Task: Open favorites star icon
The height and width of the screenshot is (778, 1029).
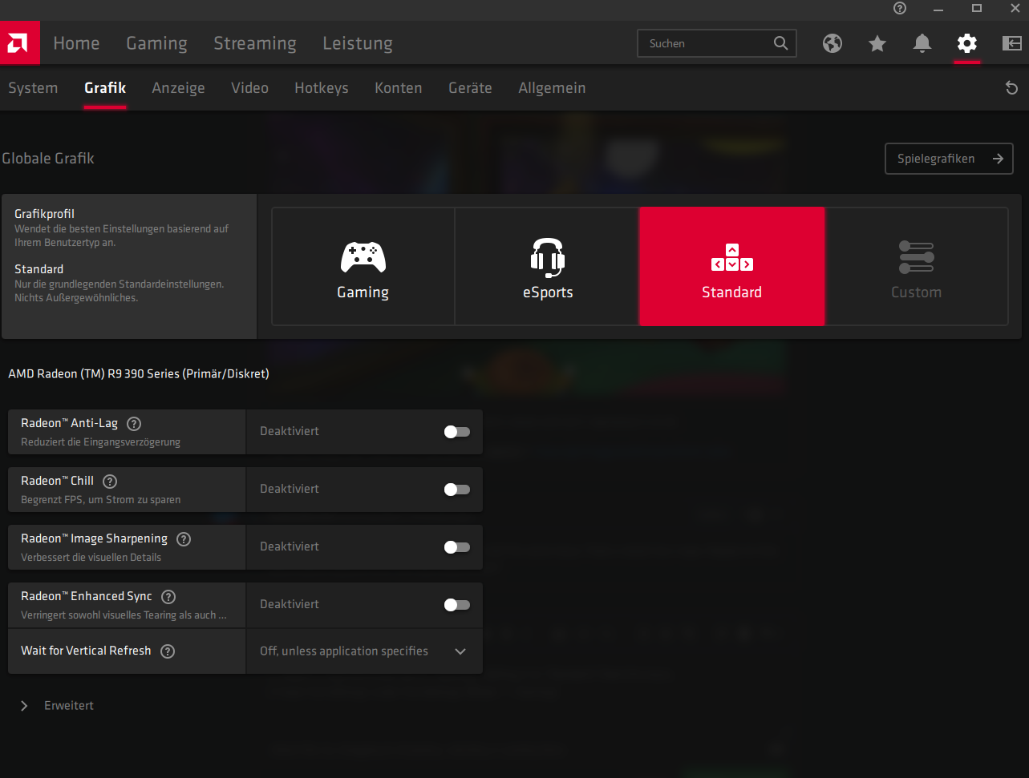Action: tap(877, 43)
